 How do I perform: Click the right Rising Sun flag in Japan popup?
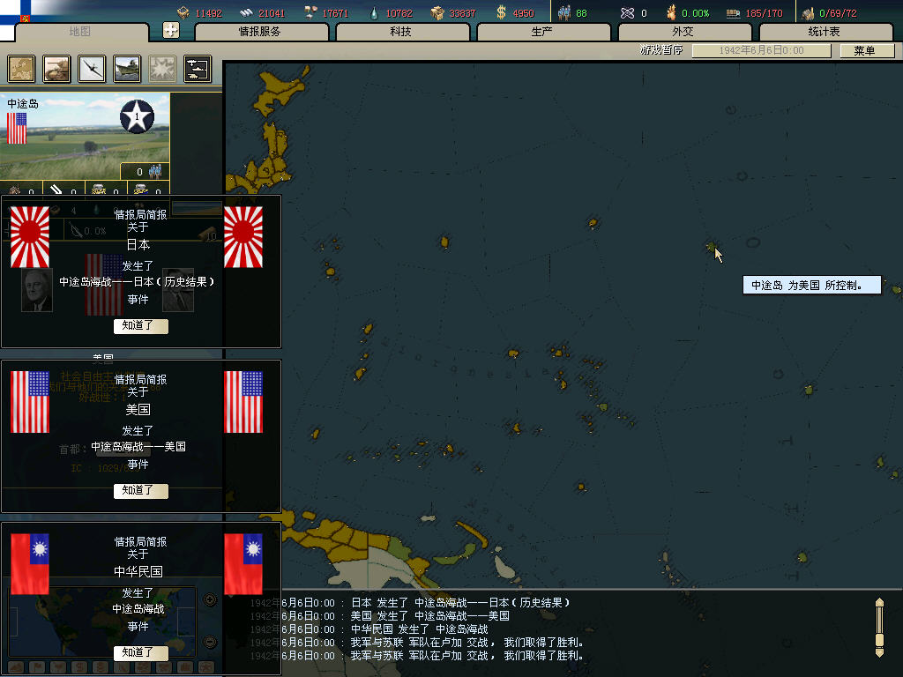(x=243, y=237)
